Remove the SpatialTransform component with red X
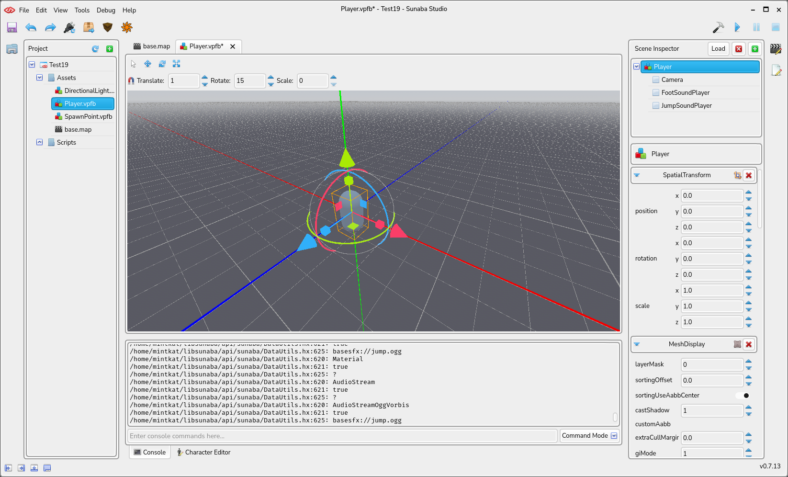This screenshot has height=477, width=788. pyautogui.click(x=749, y=175)
